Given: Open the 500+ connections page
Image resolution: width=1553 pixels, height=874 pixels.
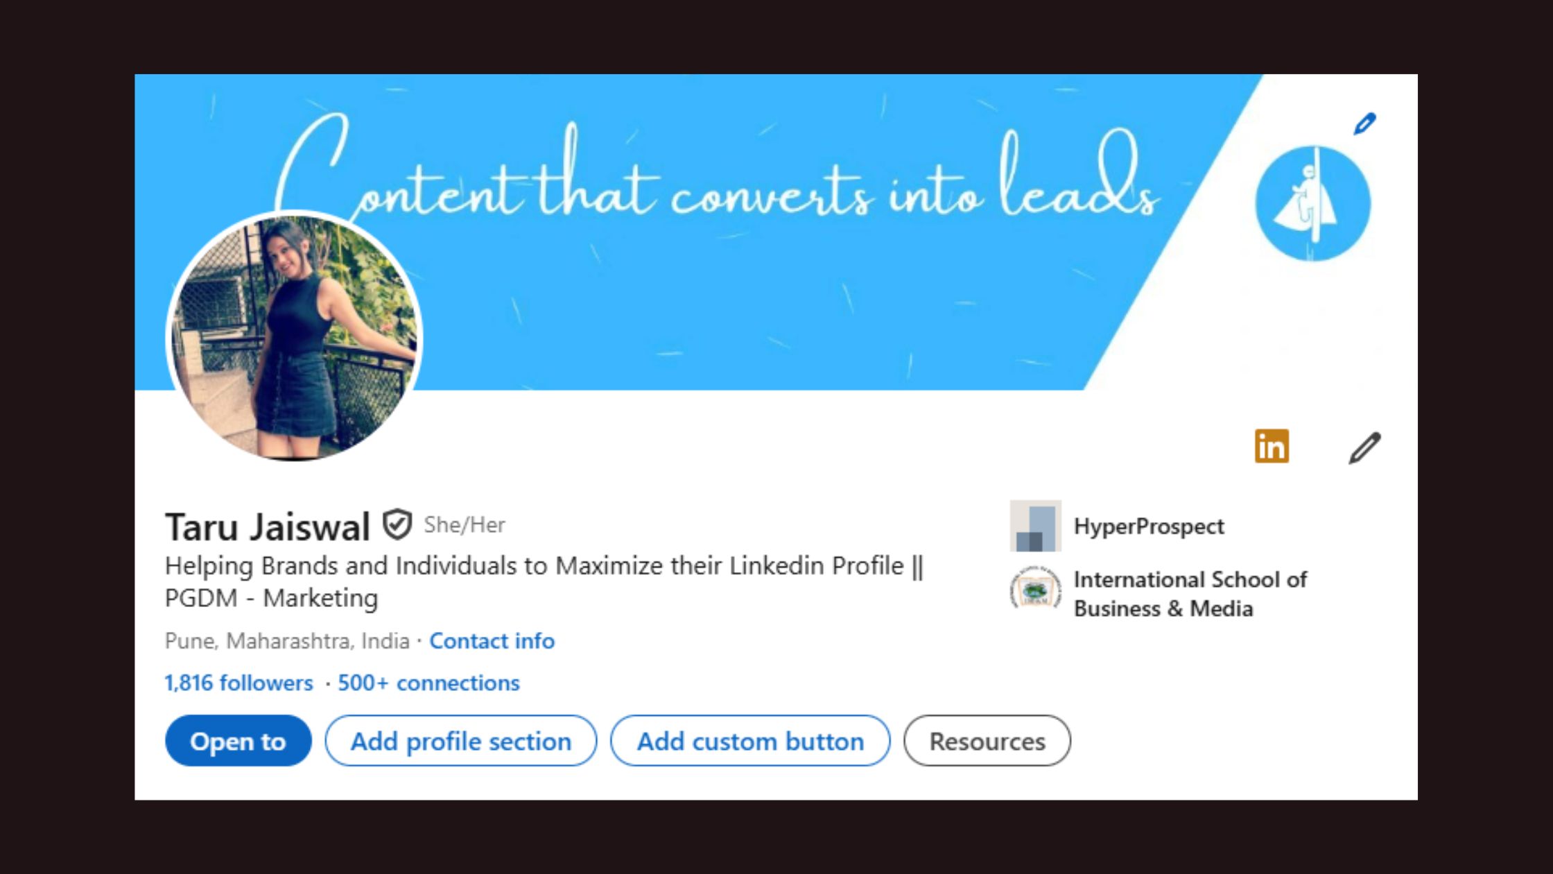Looking at the screenshot, I should [427, 683].
